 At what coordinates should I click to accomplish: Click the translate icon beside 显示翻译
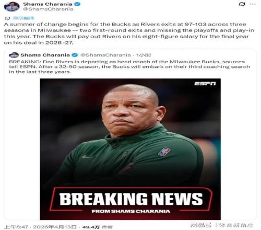7,18
